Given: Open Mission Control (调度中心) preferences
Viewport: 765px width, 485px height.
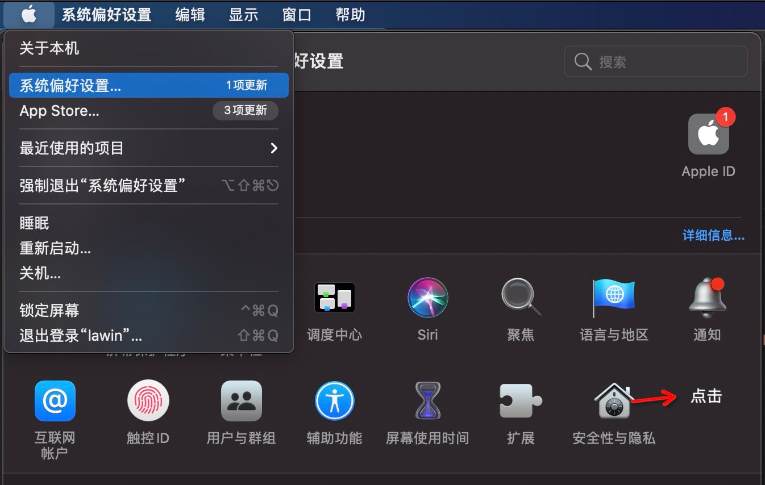Looking at the screenshot, I should pyautogui.click(x=334, y=298).
